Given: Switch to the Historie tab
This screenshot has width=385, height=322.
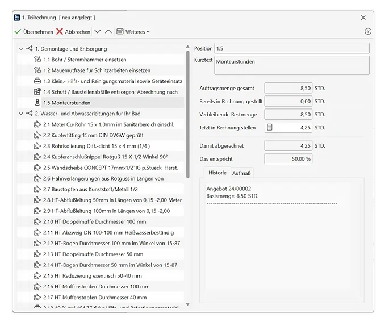Looking at the screenshot, I should (x=217, y=173).
